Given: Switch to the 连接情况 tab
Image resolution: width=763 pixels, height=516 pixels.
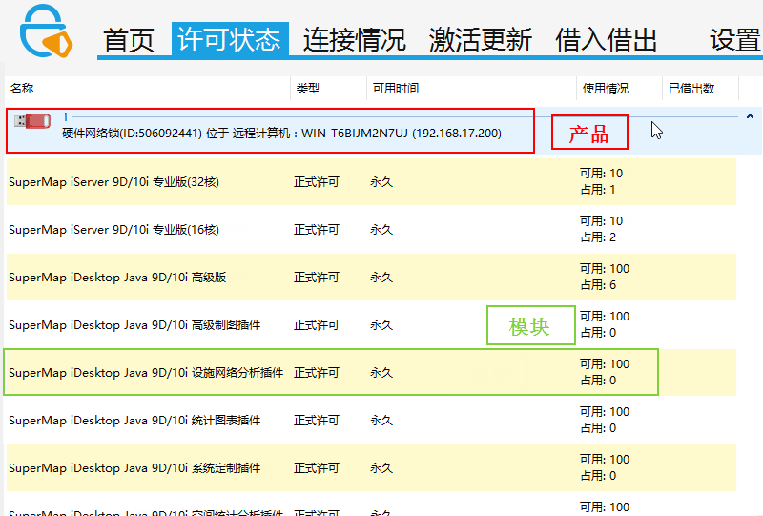Looking at the screenshot, I should (x=354, y=39).
